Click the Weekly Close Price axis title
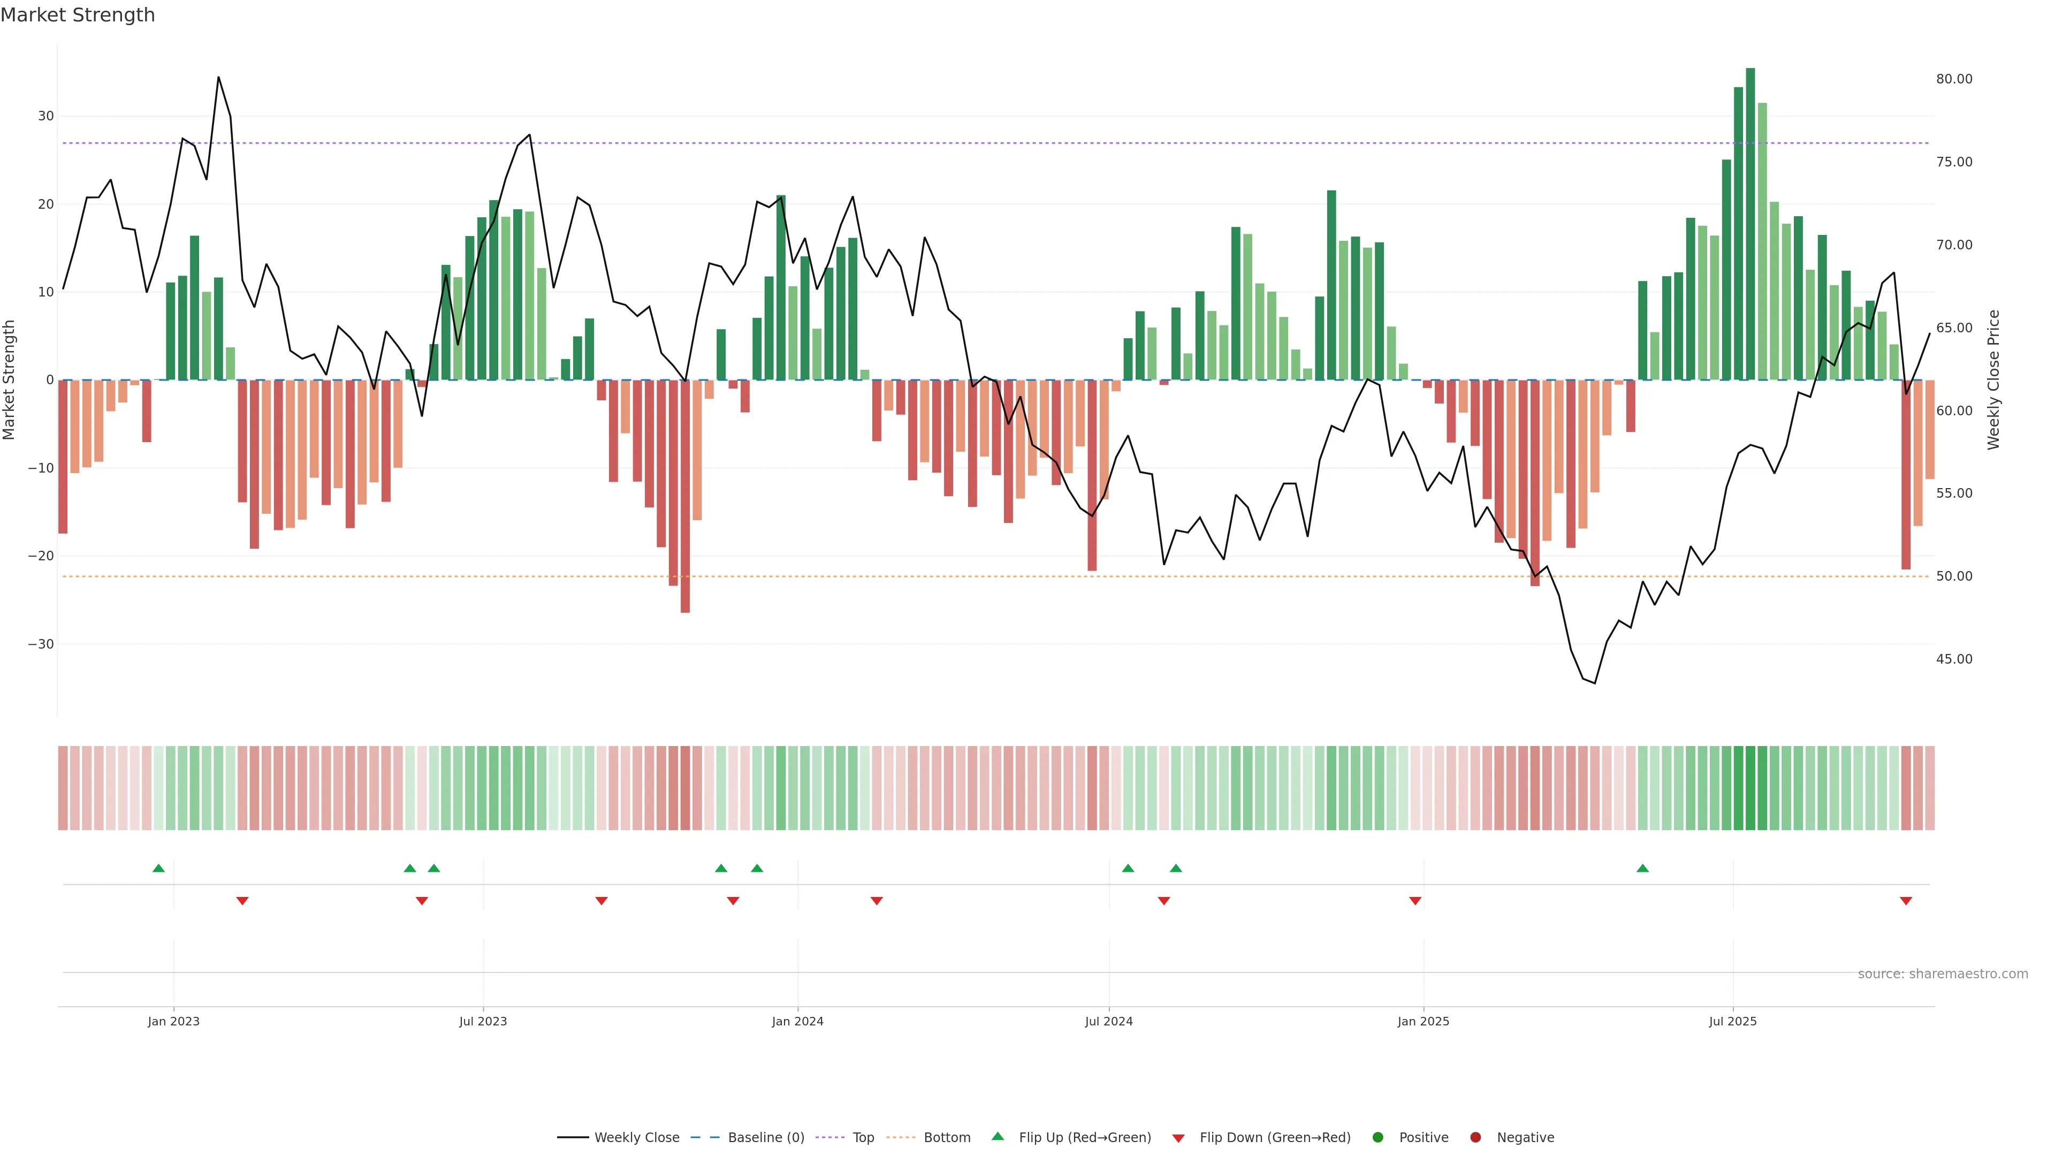The image size is (2055, 1156). 1993,380
